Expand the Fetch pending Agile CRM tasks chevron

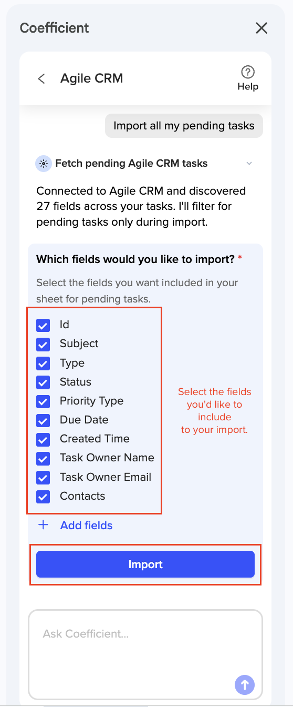point(249,164)
